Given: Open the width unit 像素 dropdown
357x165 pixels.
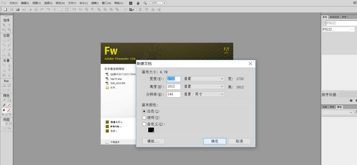Looking at the screenshot, I should 203,79.
